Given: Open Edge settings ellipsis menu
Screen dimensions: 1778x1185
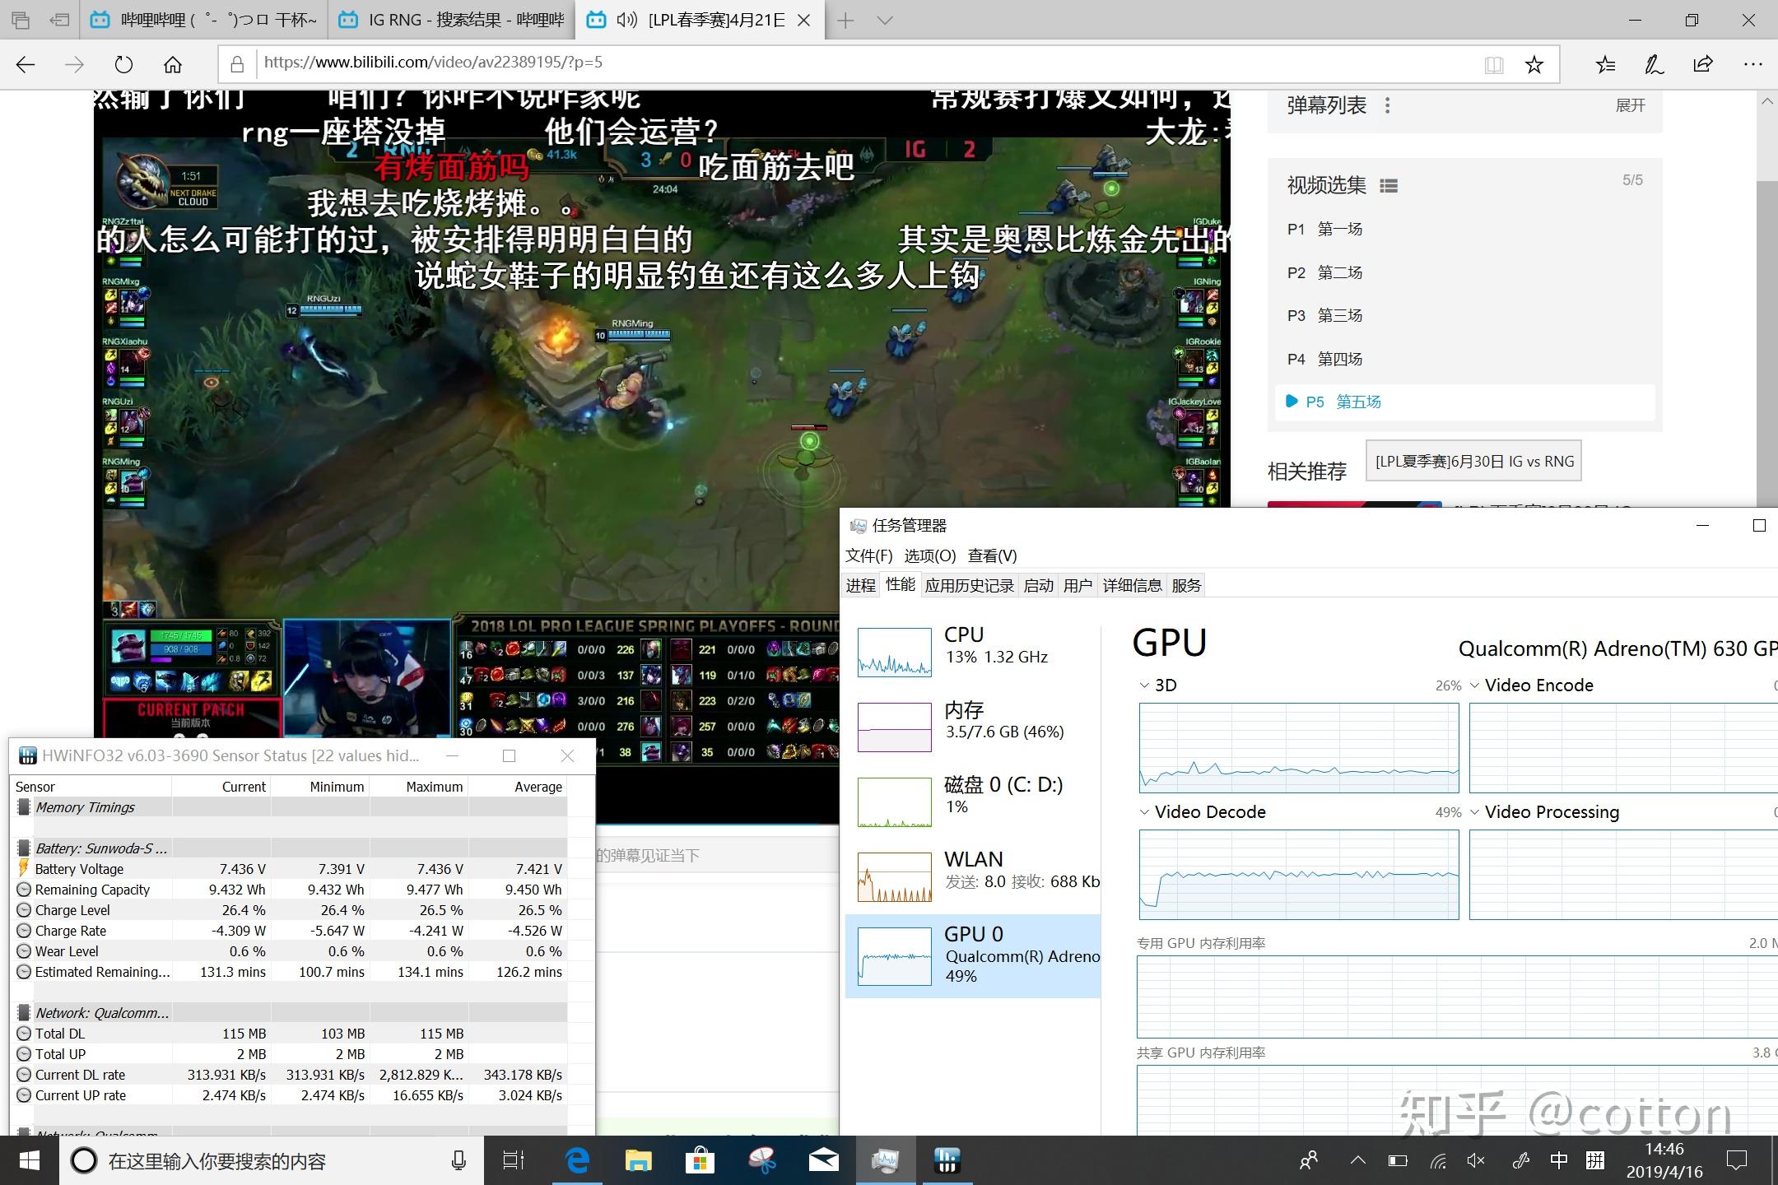Looking at the screenshot, I should 1752,64.
